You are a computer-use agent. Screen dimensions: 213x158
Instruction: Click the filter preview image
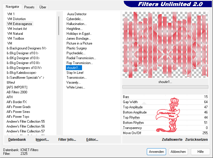165,45
